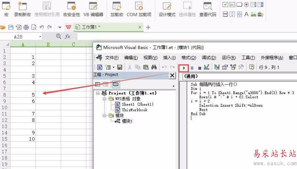Toggle 设计模式 design mode
The height and width of the screenshot is (169, 297).
167,9
